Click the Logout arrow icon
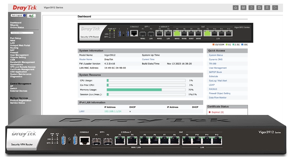 coord(275,8)
